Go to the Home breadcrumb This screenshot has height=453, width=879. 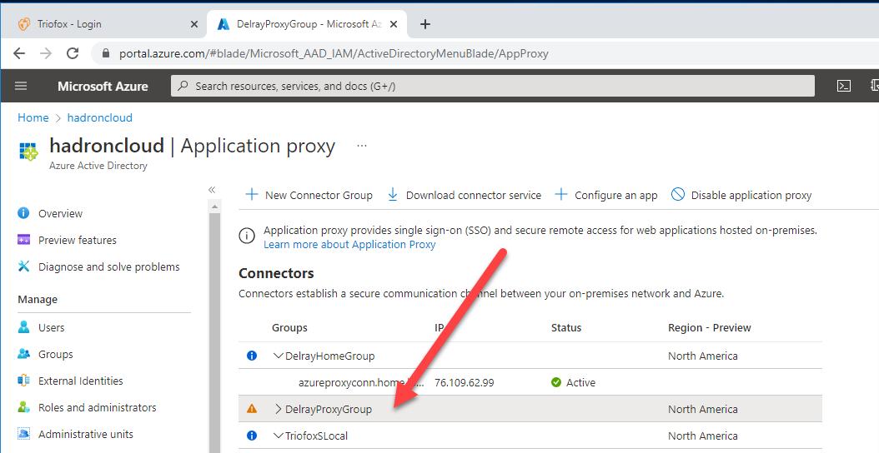point(33,117)
